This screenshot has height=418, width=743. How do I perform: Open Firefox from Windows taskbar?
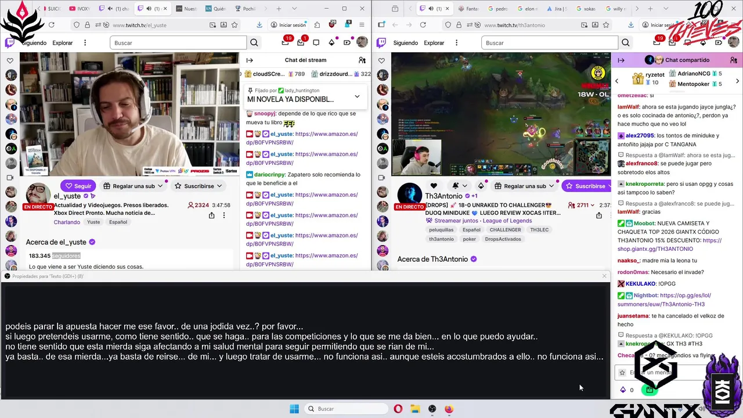point(449,409)
